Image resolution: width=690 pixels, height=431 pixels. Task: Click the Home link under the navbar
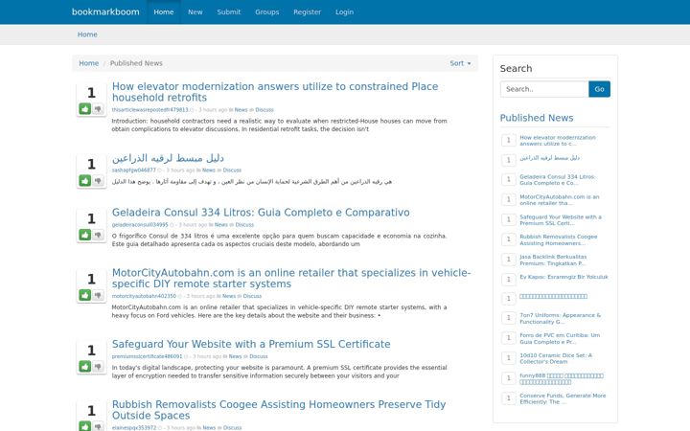pyautogui.click(x=87, y=34)
